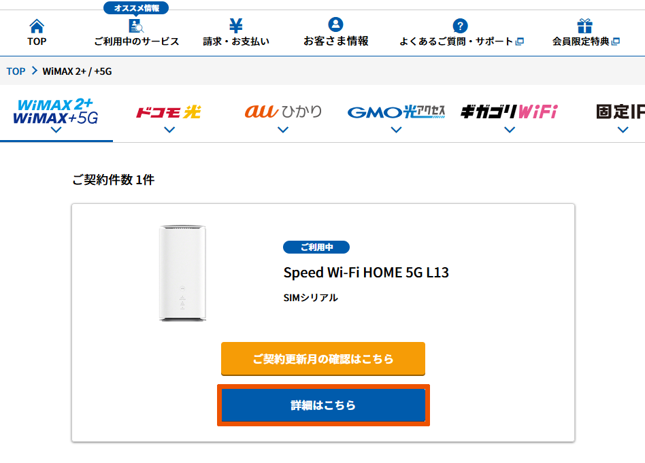This screenshot has height=463, width=645.
Task: Expand the ドコモ光 chevron
Action: 169,130
